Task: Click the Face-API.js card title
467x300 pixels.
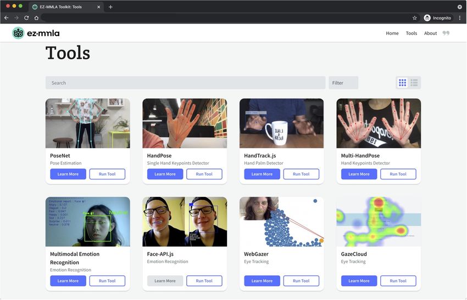Action: coord(160,254)
